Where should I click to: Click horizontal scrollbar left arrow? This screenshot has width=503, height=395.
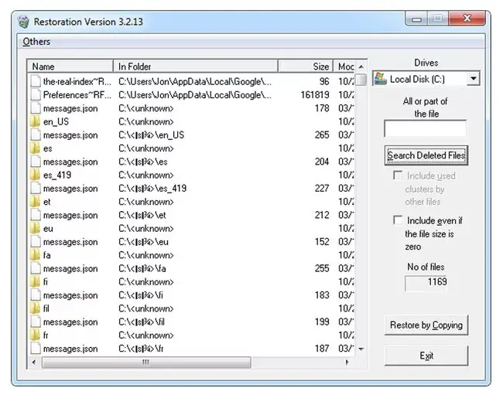point(34,363)
